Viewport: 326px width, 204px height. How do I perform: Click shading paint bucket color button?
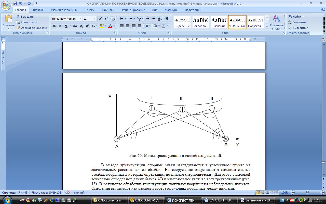[x=155, y=26]
